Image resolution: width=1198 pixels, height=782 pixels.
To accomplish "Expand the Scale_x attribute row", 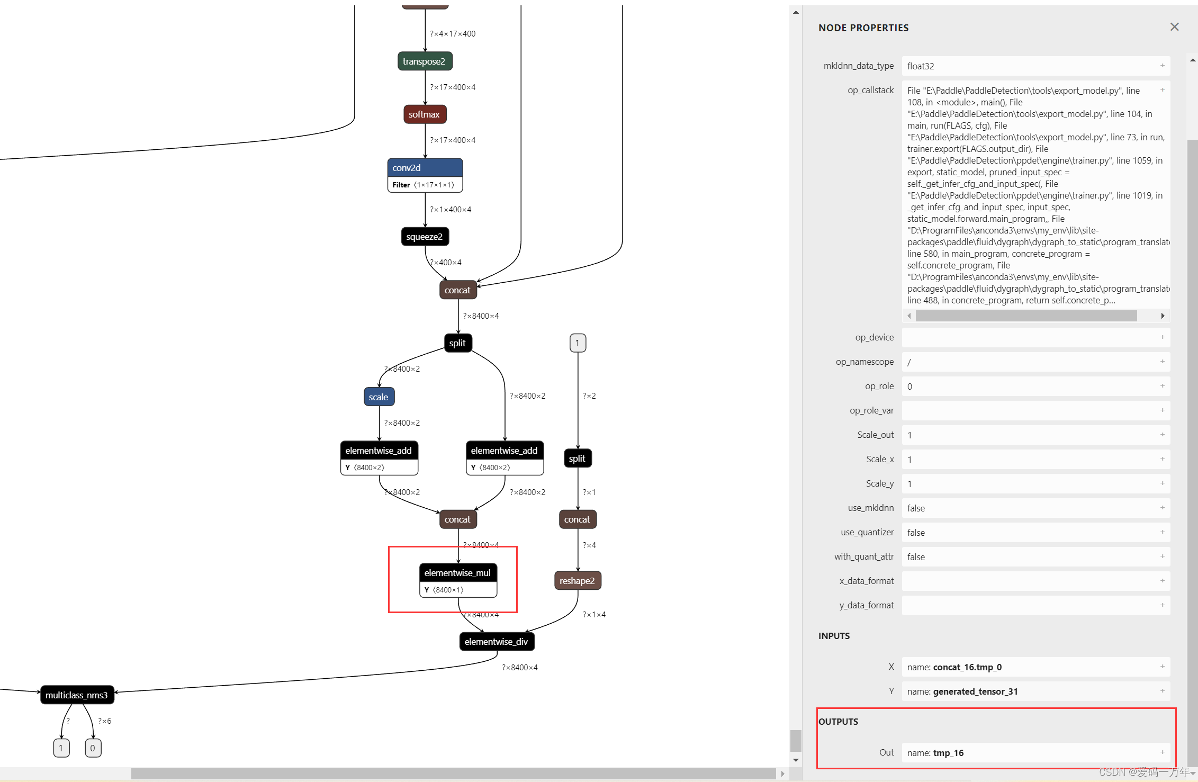I will [1163, 459].
